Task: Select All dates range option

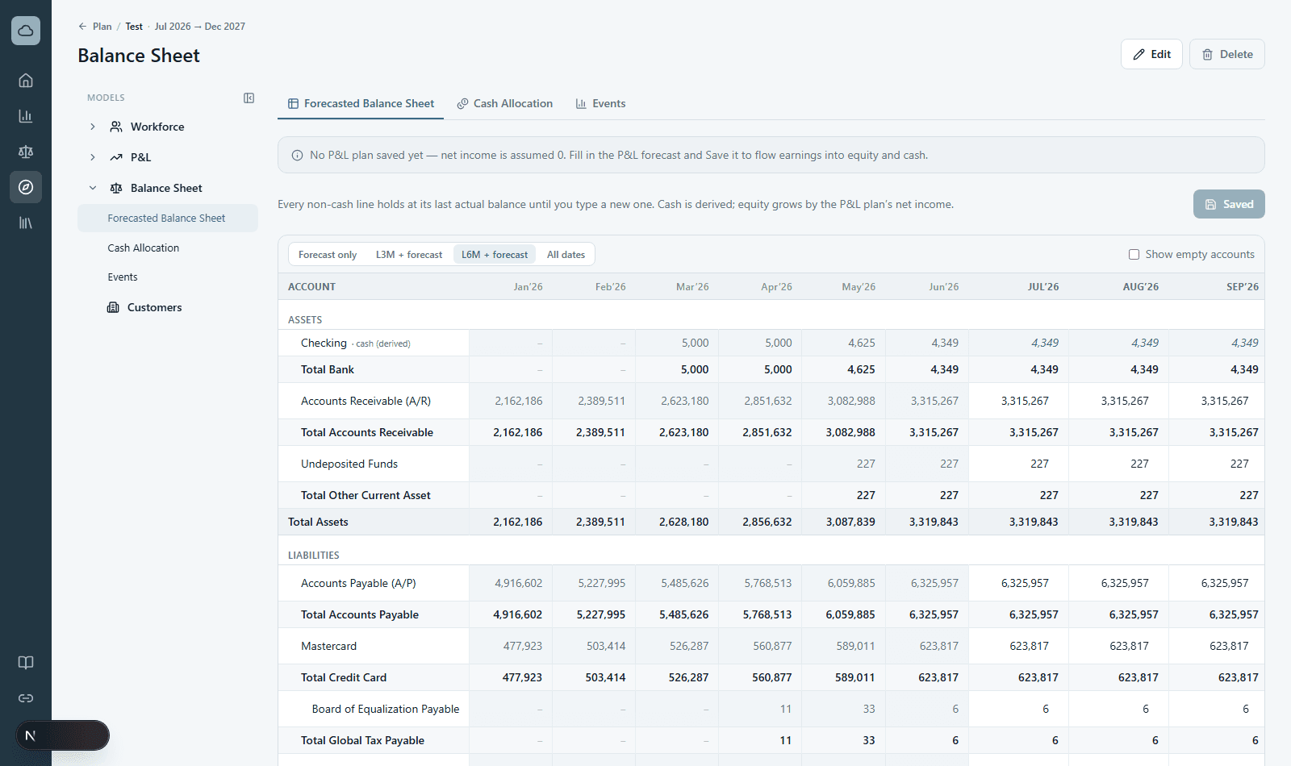Action: [566, 255]
